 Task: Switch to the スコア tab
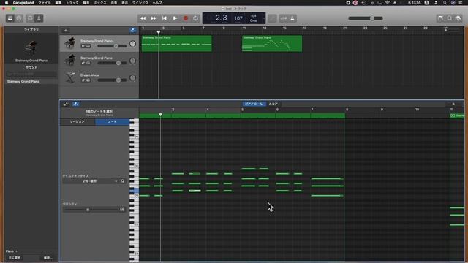coord(273,104)
